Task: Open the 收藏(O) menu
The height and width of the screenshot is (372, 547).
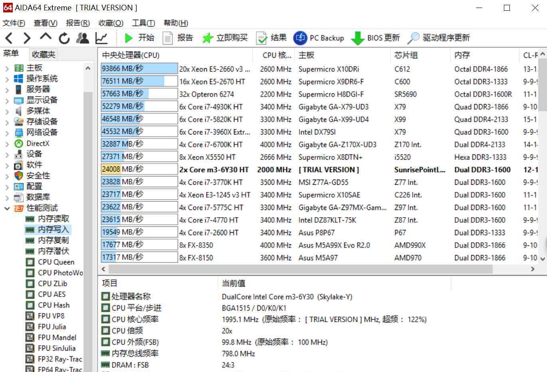Action: pyautogui.click(x=111, y=23)
